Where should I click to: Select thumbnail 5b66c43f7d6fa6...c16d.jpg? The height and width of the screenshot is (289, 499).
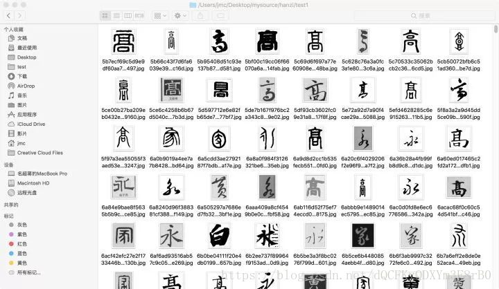(171, 41)
